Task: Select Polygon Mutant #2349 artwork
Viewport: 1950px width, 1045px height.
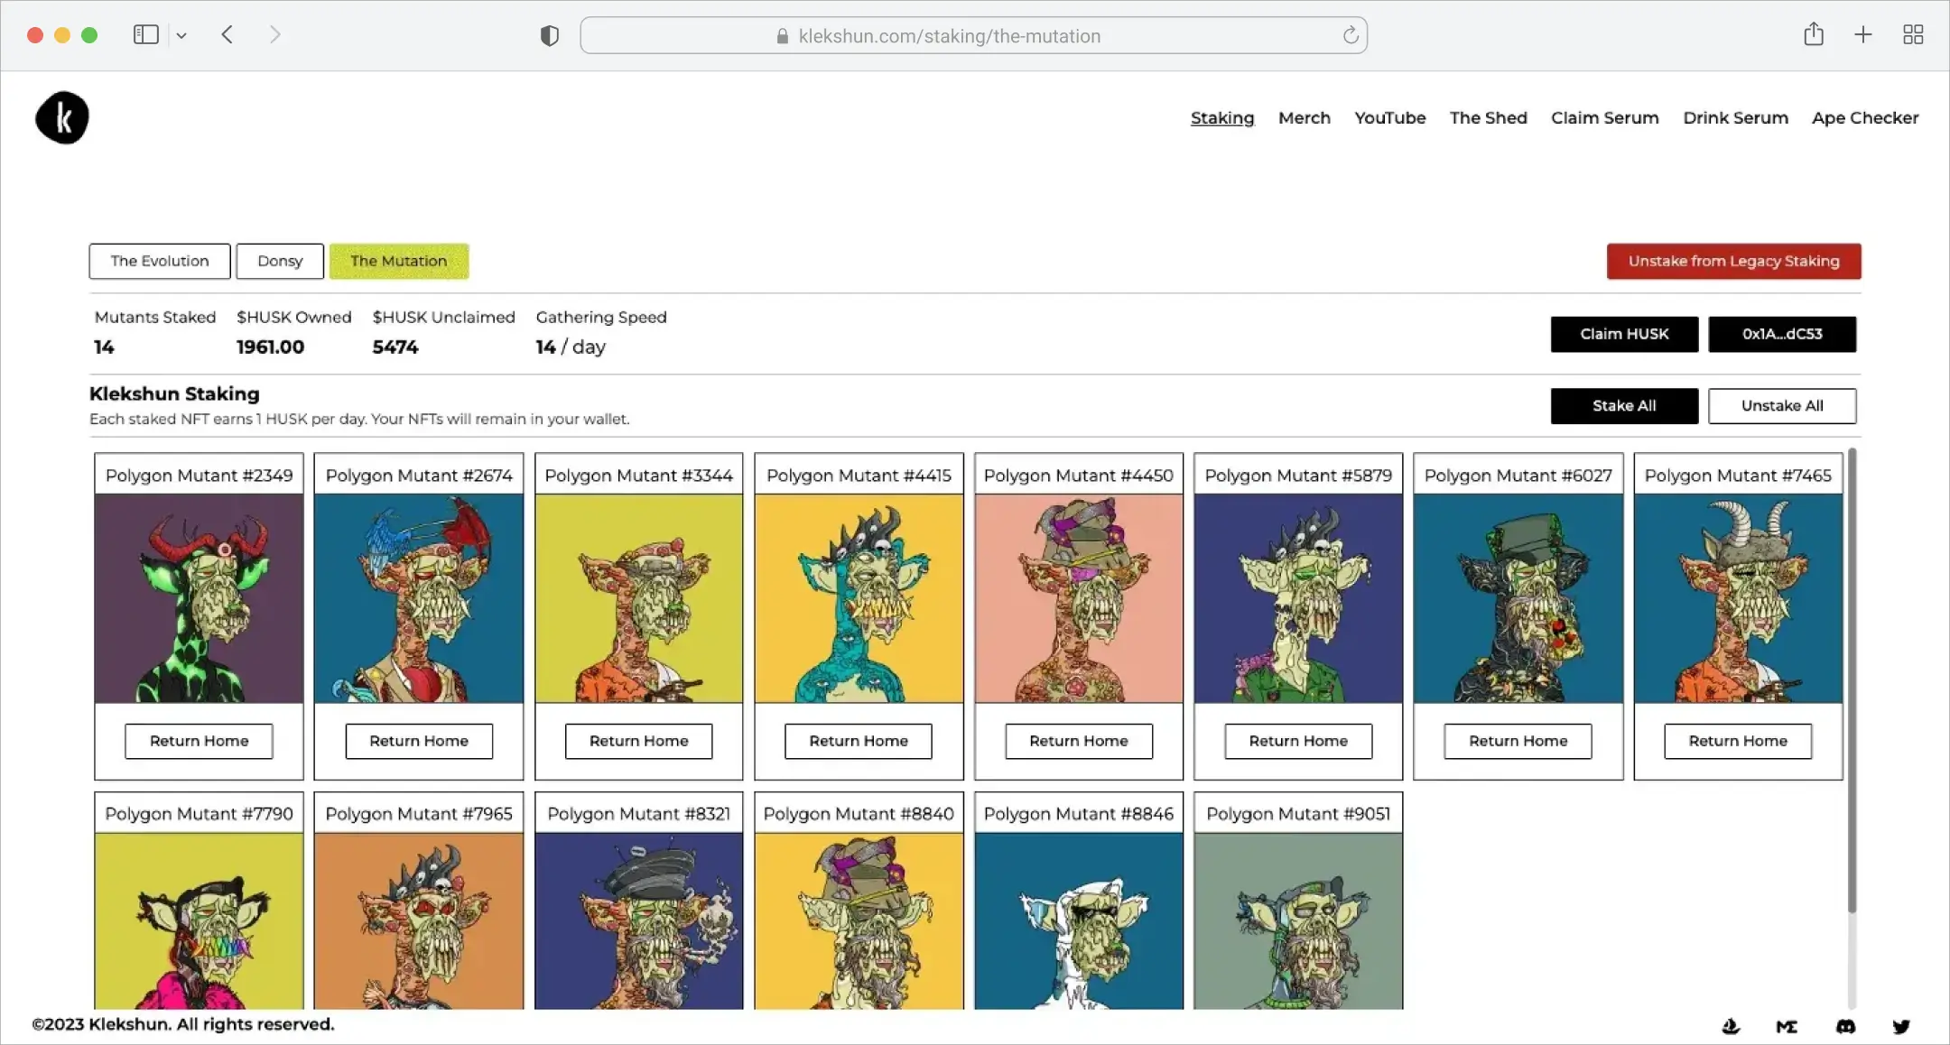Action: point(199,598)
